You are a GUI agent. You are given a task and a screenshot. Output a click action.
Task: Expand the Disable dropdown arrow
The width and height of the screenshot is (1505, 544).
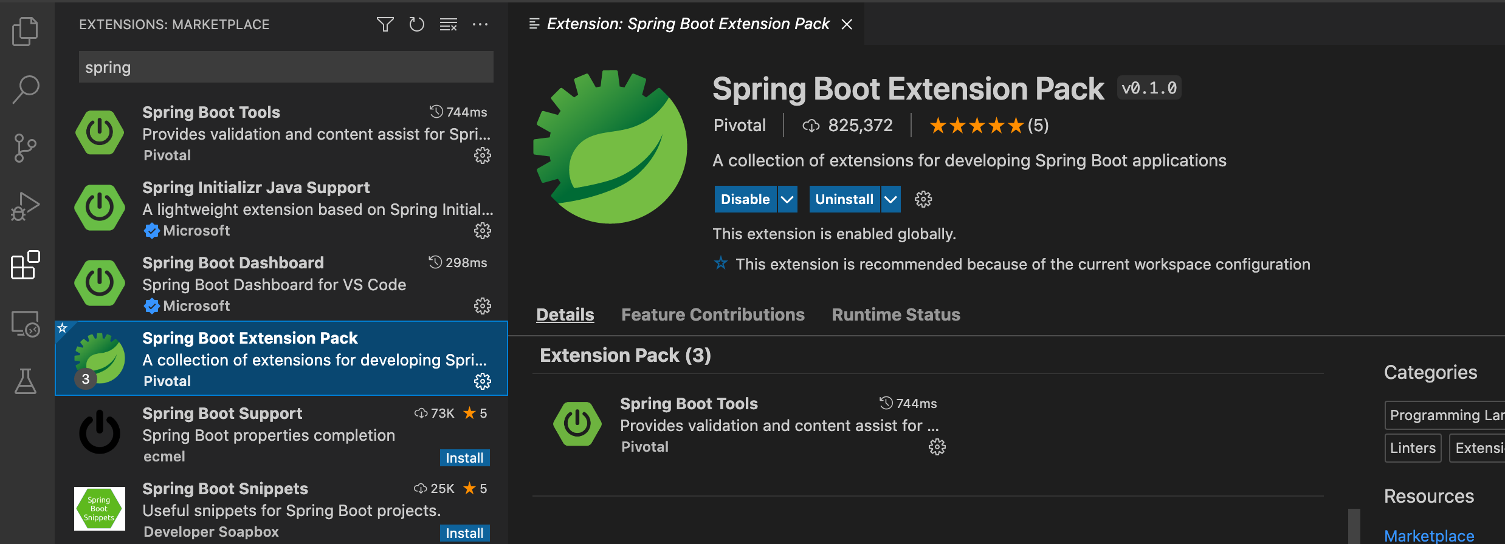[787, 199]
